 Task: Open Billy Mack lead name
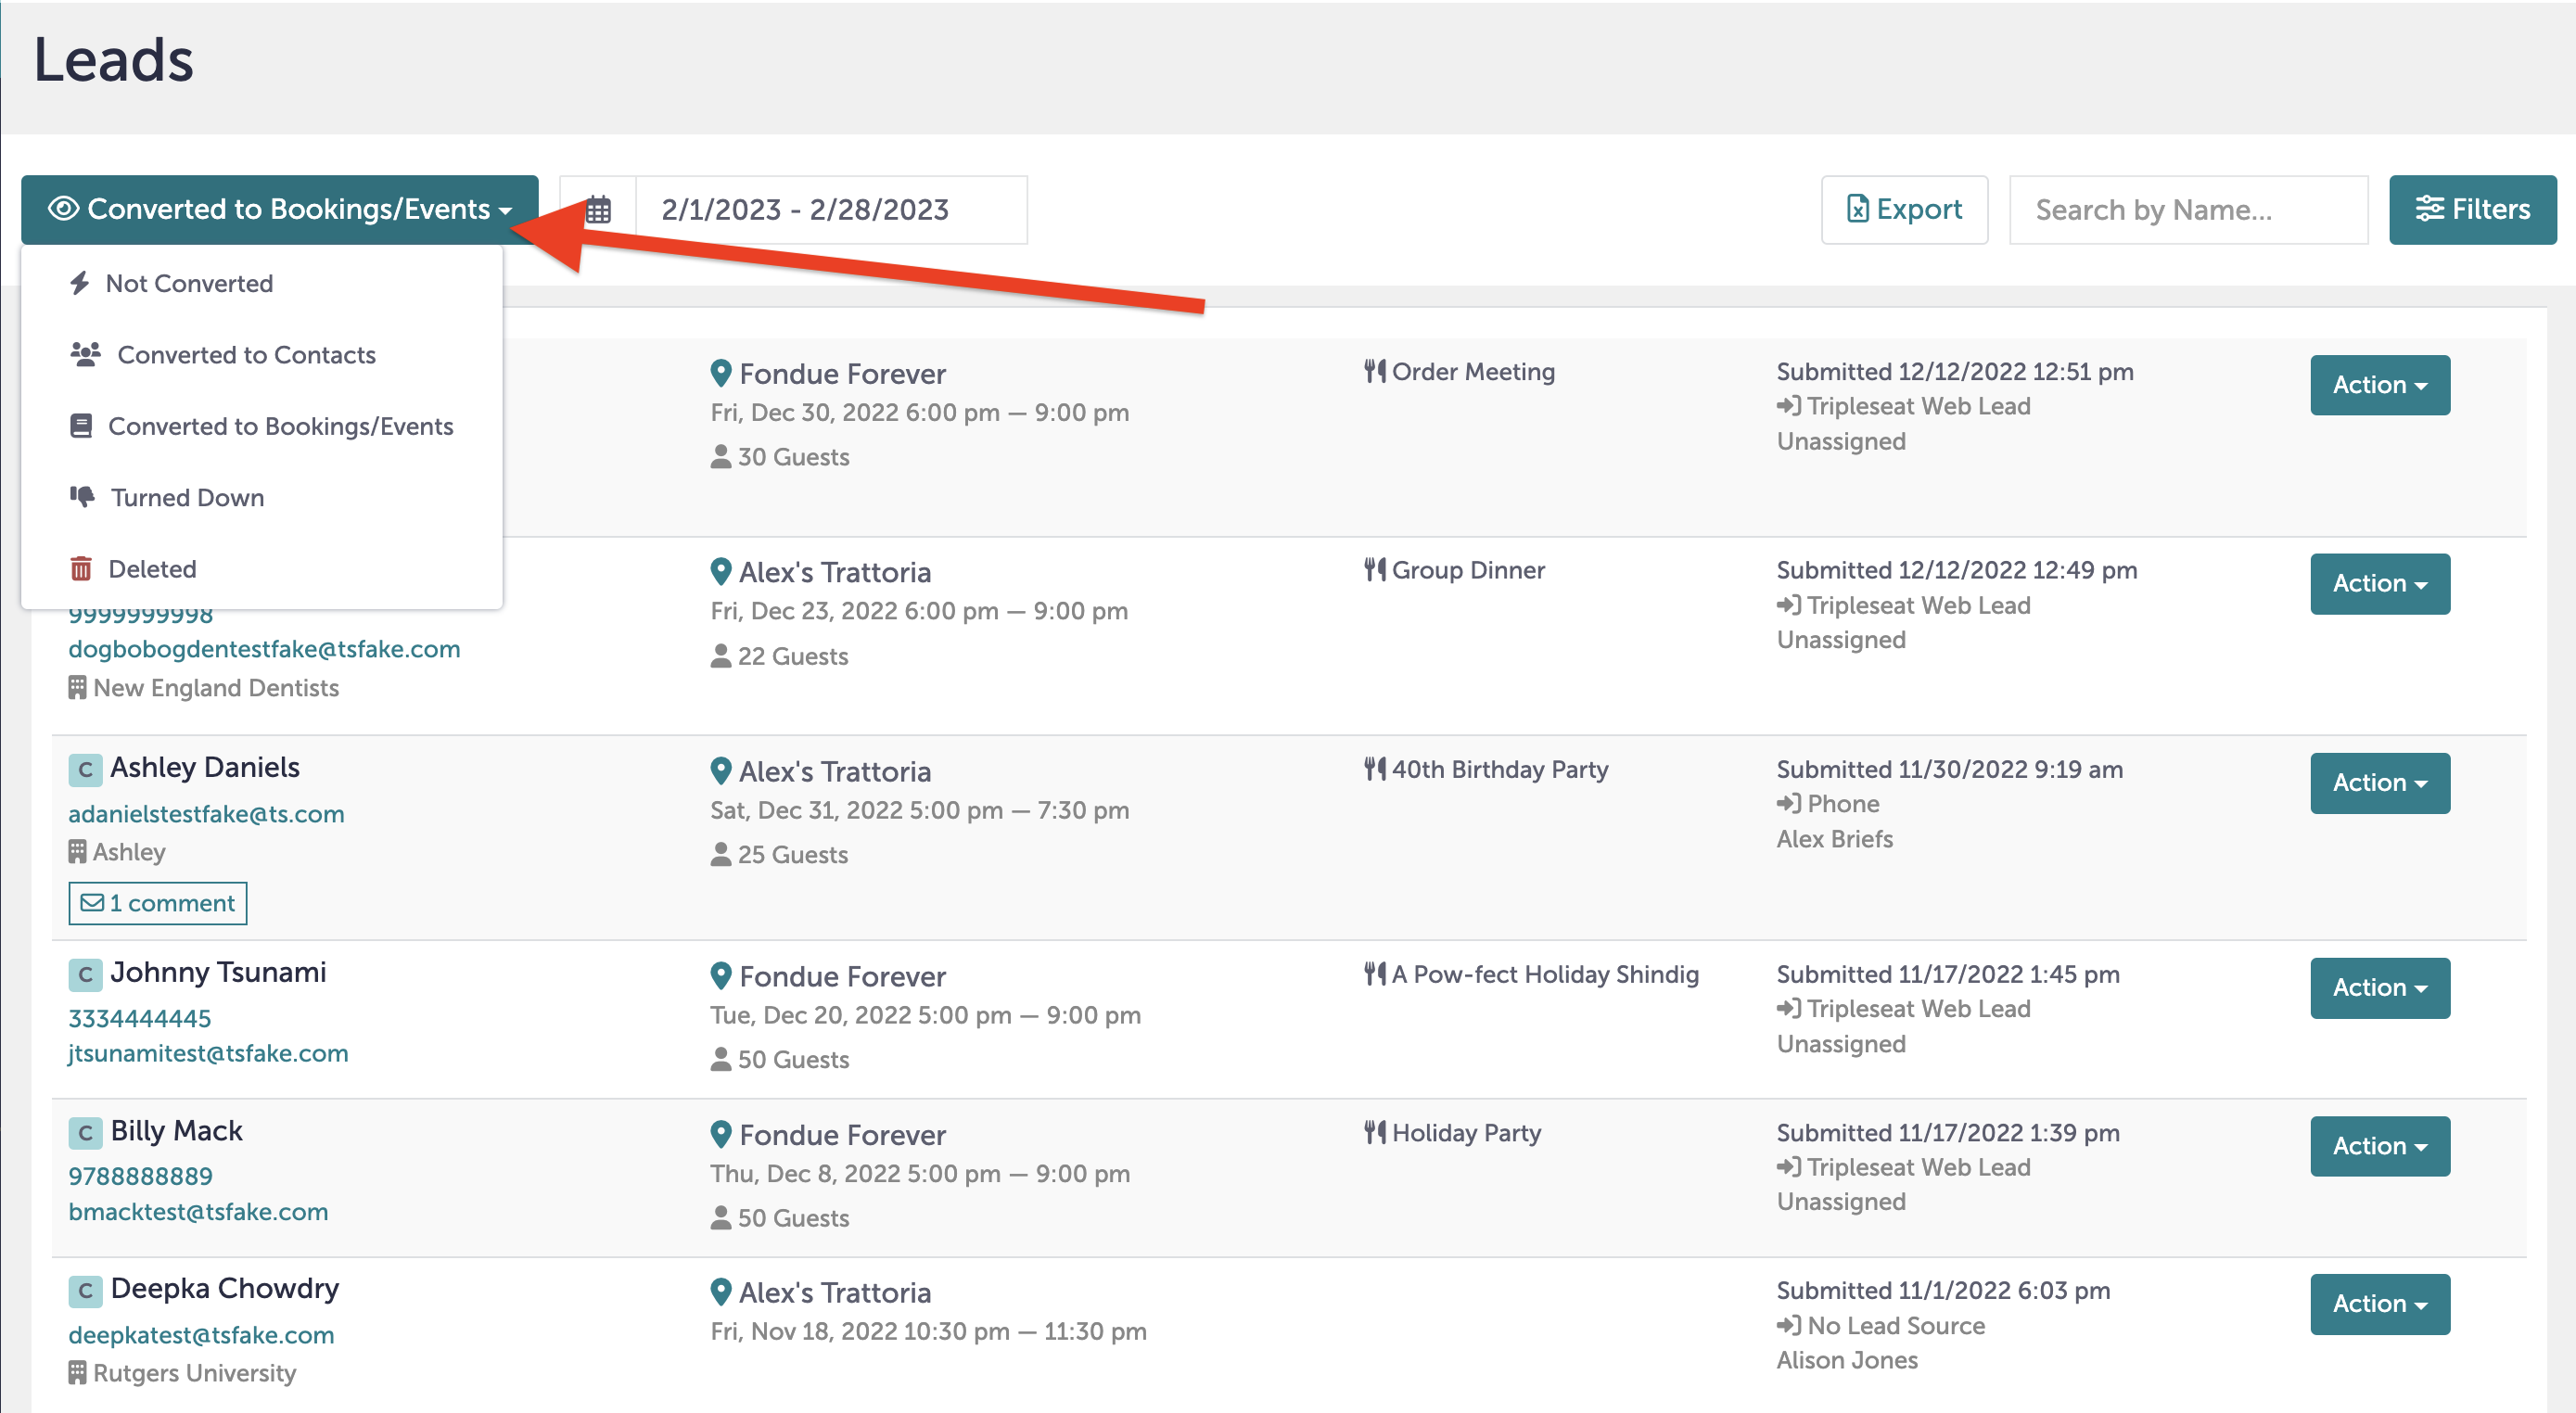coord(177,1131)
